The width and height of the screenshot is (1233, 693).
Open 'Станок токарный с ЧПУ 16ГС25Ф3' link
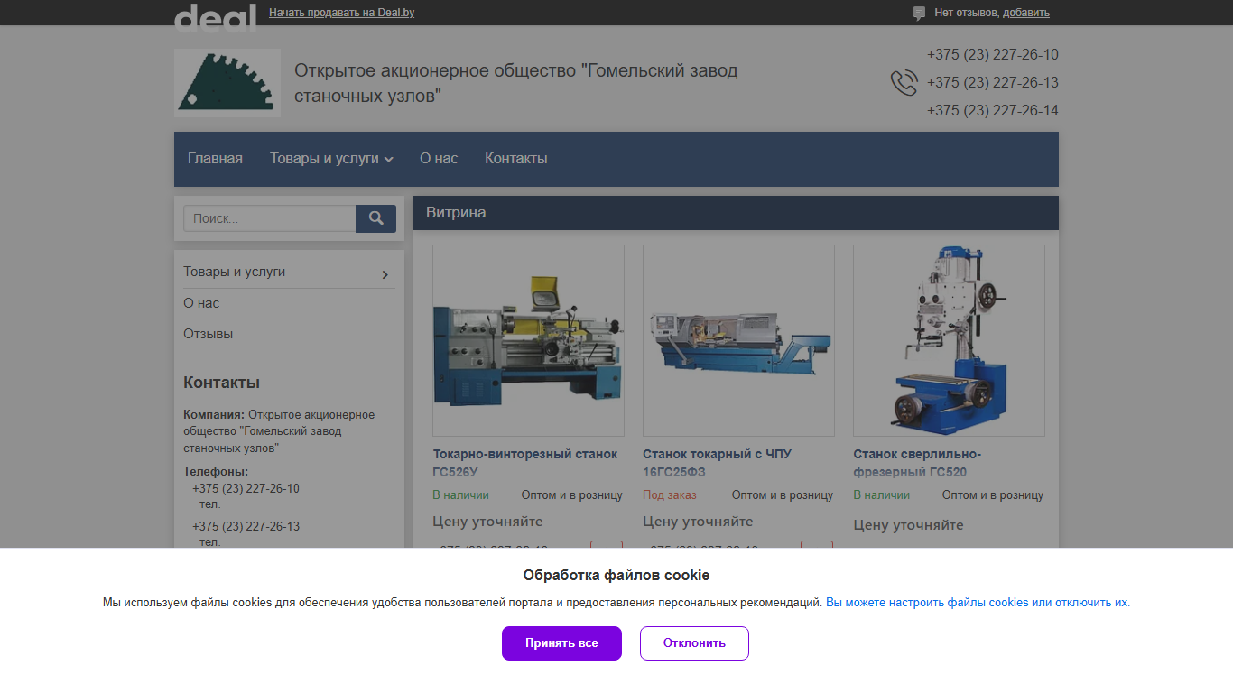click(717, 463)
